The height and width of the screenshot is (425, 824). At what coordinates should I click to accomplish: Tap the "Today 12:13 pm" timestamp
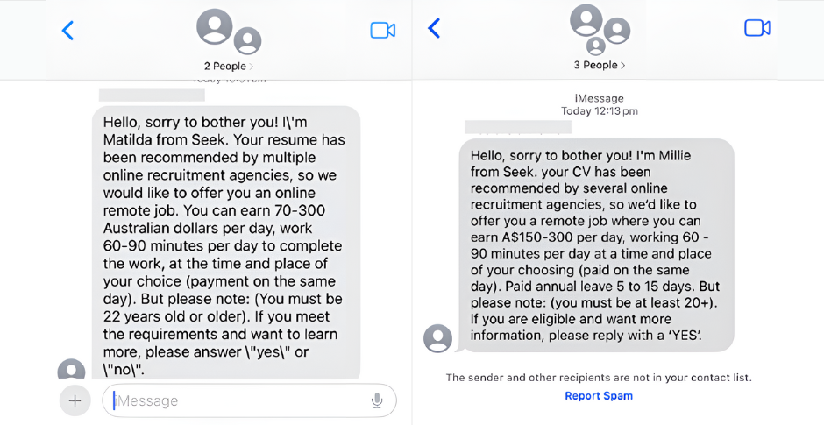click(600, 111)
